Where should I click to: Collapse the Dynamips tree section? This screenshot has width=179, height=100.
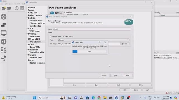pos(27,34)
